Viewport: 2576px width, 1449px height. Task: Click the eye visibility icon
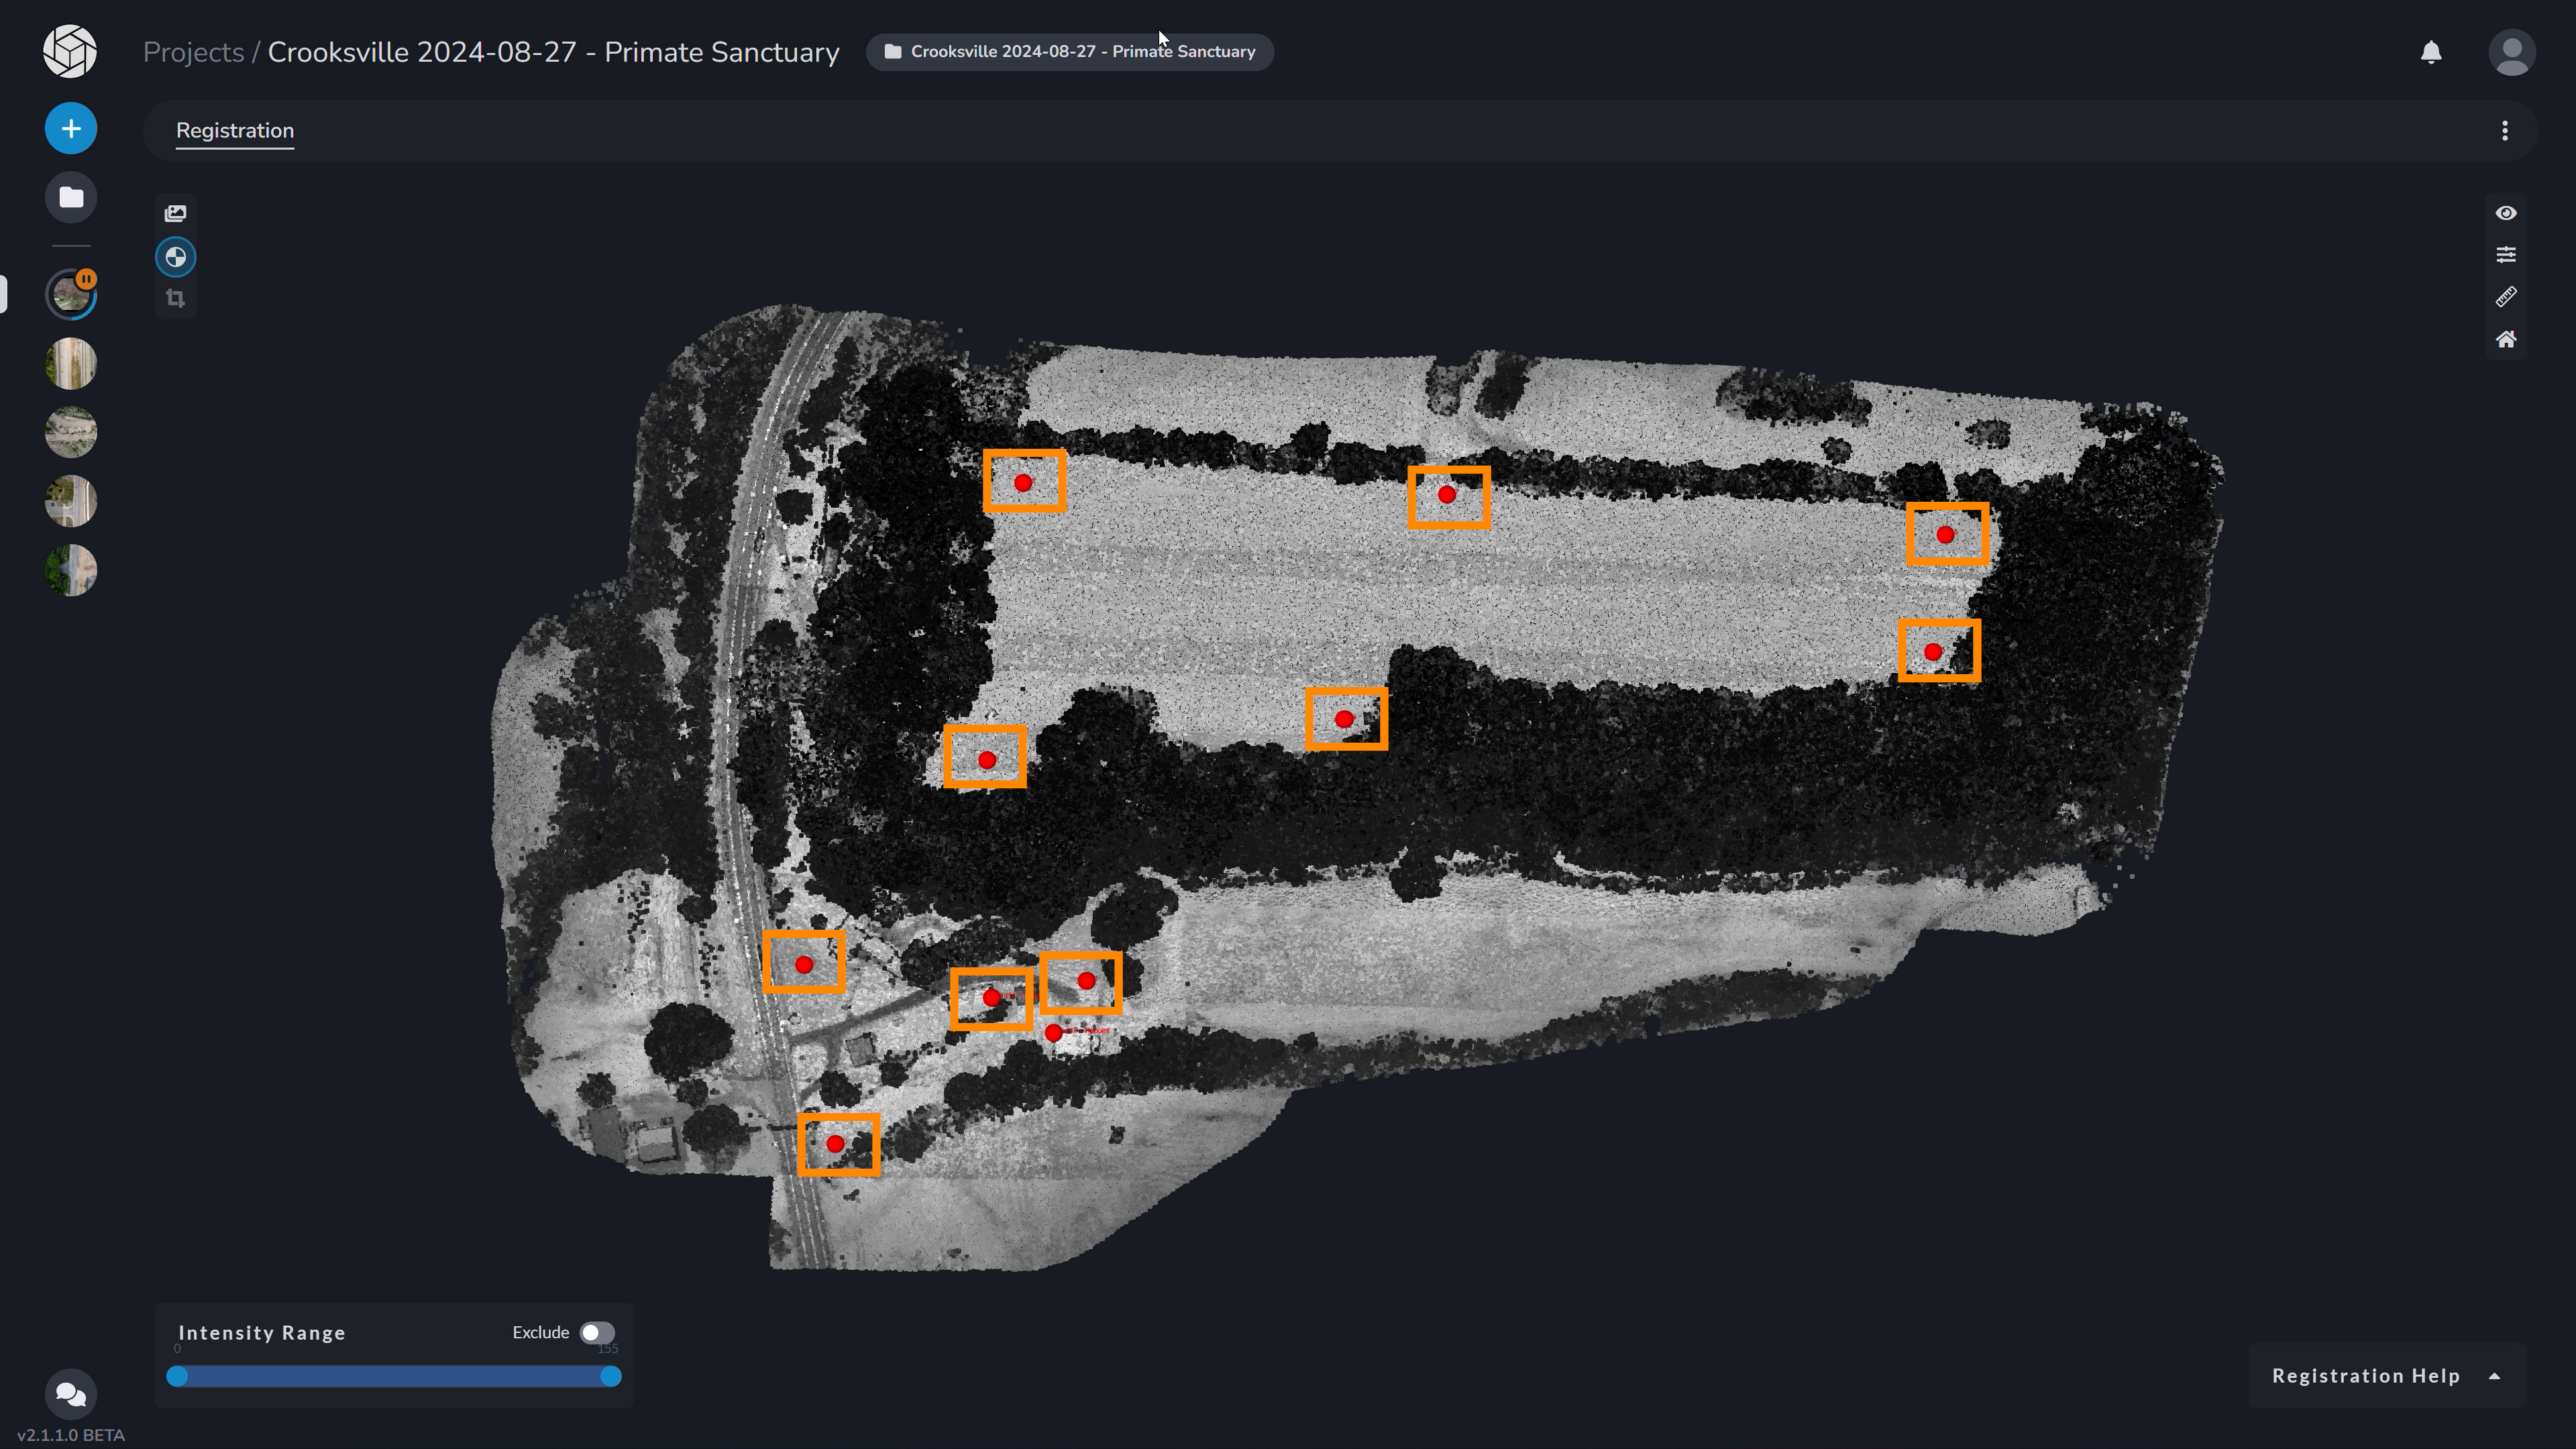point(2506,213)
